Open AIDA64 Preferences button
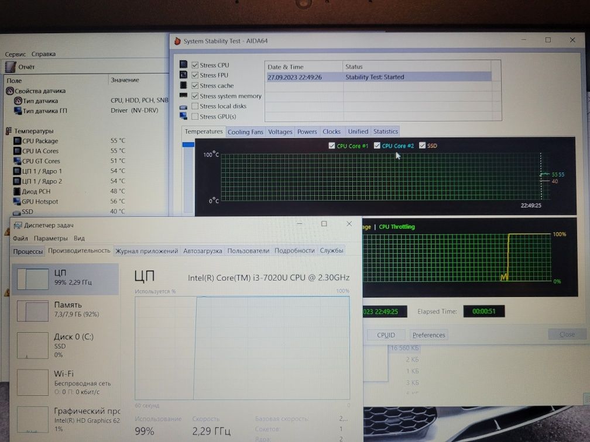Screen dimensions: 590x442 428,335
